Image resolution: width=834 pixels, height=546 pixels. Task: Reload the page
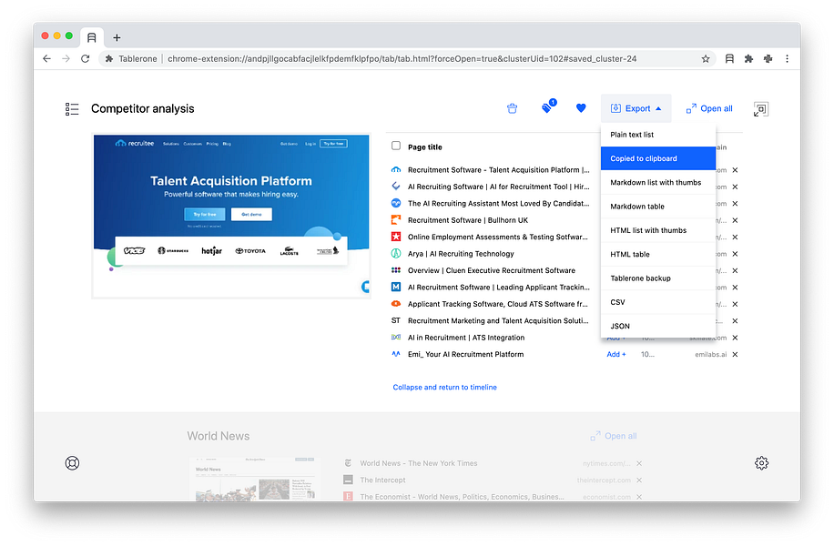pyautogui.click(x=85, y=58)
